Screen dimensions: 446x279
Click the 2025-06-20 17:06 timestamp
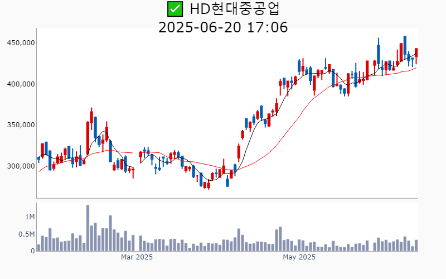tap(223, 27)
